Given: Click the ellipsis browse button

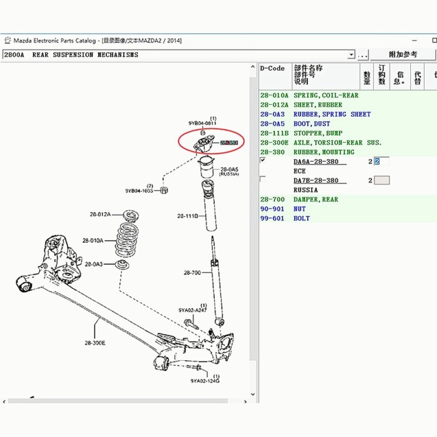Looking at the screenshot, I should pyautogui.click(x=363, y=55).
